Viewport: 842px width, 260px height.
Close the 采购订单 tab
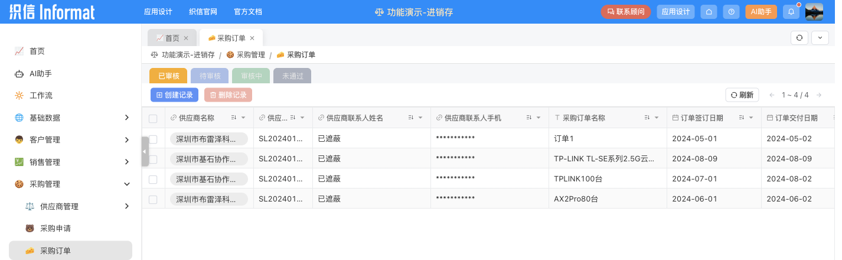point(252,38)
